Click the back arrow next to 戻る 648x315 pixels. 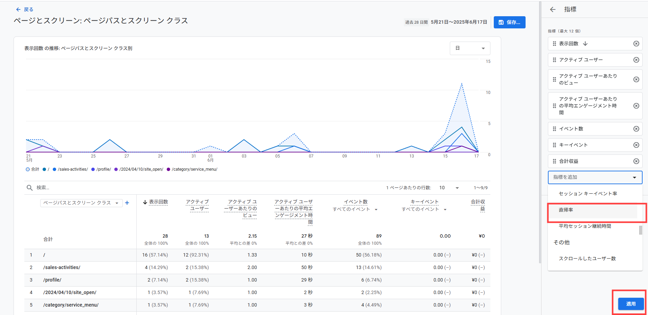(18, 9)
